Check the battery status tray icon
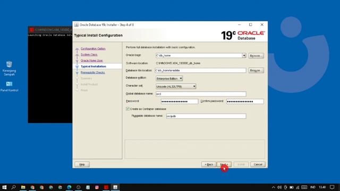Viewport: 340px width, 191px height. click(292, 187)
